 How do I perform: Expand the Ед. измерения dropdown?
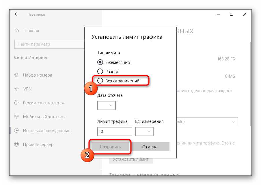click(144, 131)
